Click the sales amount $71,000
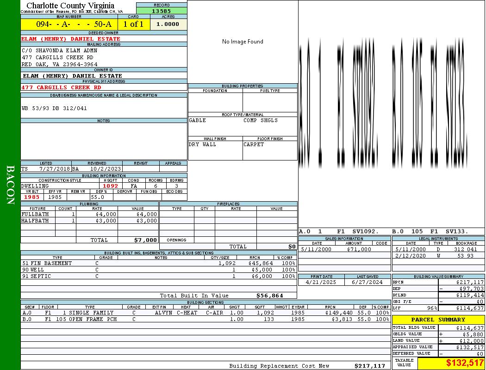The height and width of the screenshot is (370, 486). coord(359,249)
